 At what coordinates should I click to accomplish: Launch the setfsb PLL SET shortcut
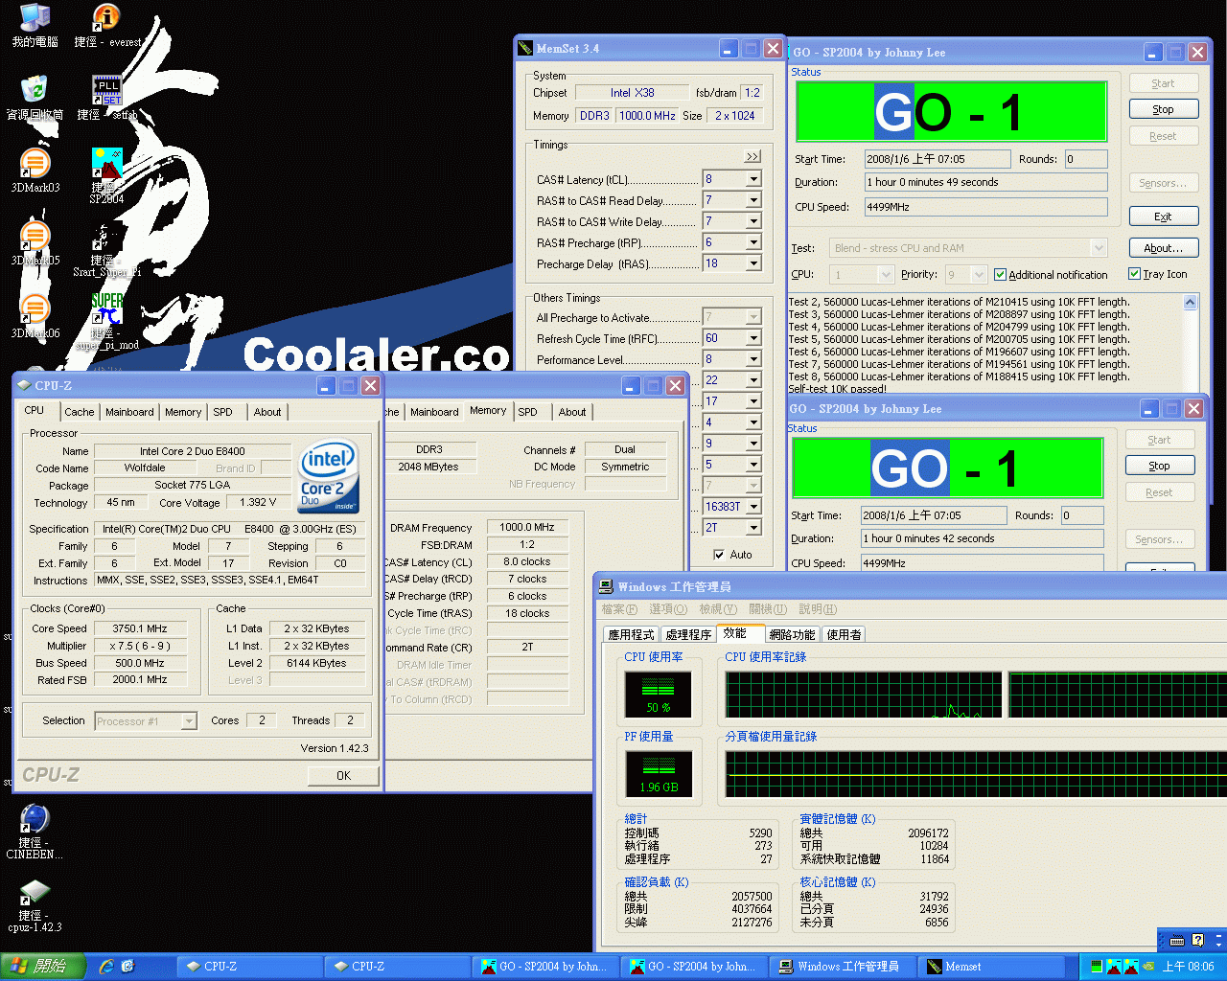tap(106, 98)
